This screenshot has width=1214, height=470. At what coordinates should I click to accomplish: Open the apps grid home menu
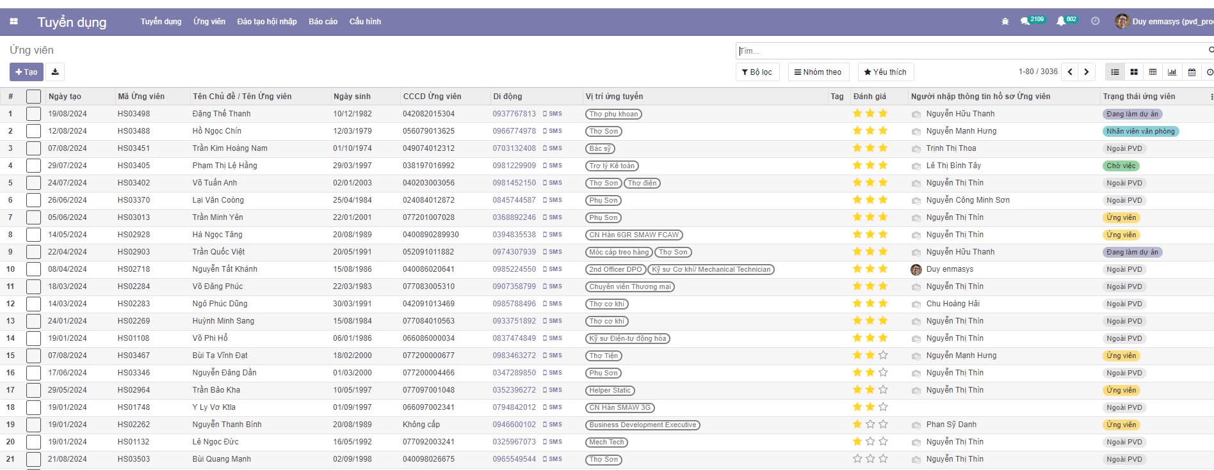pyautogui.click(x=13, y=22)
